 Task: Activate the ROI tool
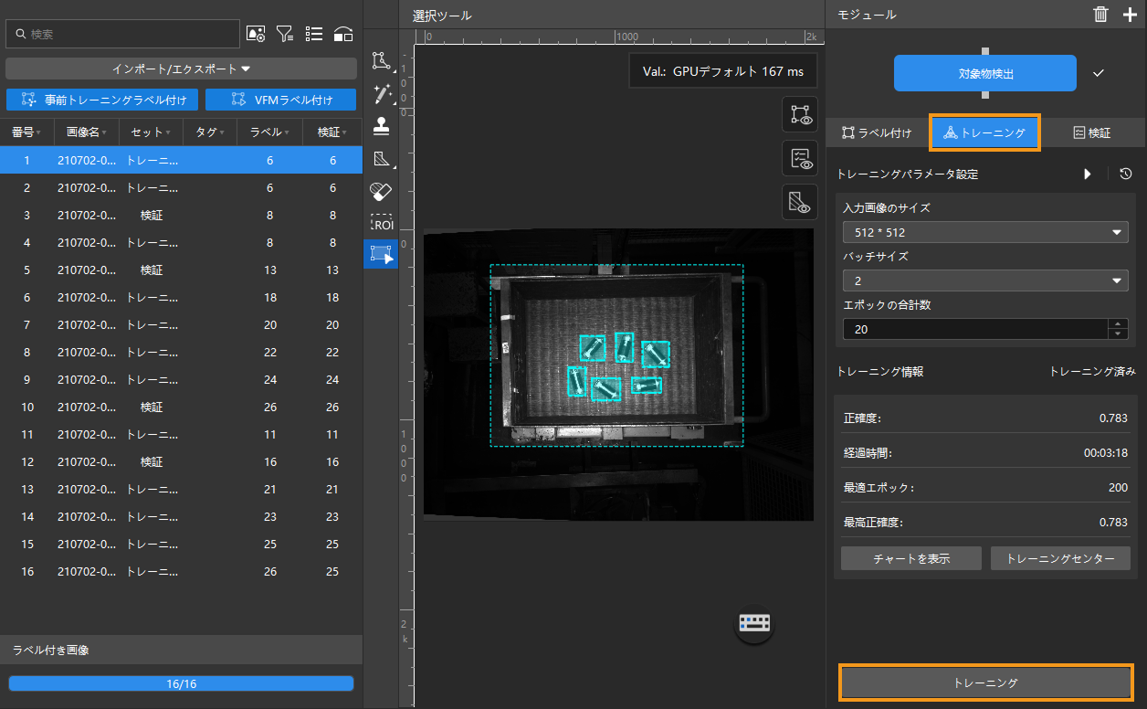coord(381,223)
